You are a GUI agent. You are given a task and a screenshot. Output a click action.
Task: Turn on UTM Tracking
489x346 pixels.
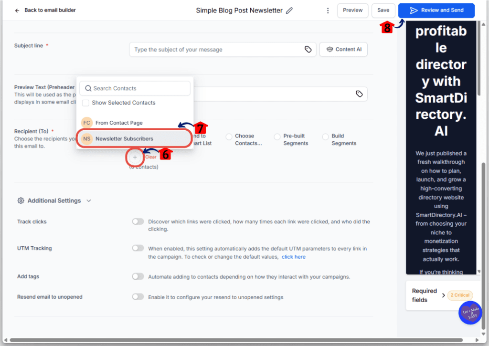click(138, 248)
